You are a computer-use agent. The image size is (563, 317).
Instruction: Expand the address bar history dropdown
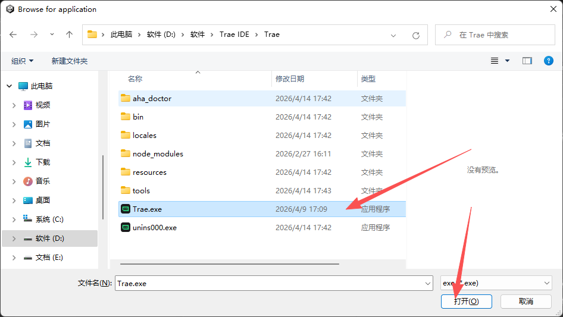[393, 35]
